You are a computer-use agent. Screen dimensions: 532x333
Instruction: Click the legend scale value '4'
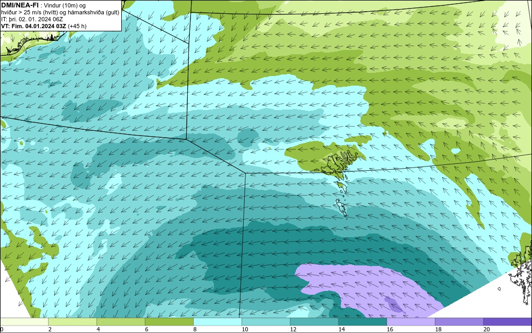click(x=98, y=329)
